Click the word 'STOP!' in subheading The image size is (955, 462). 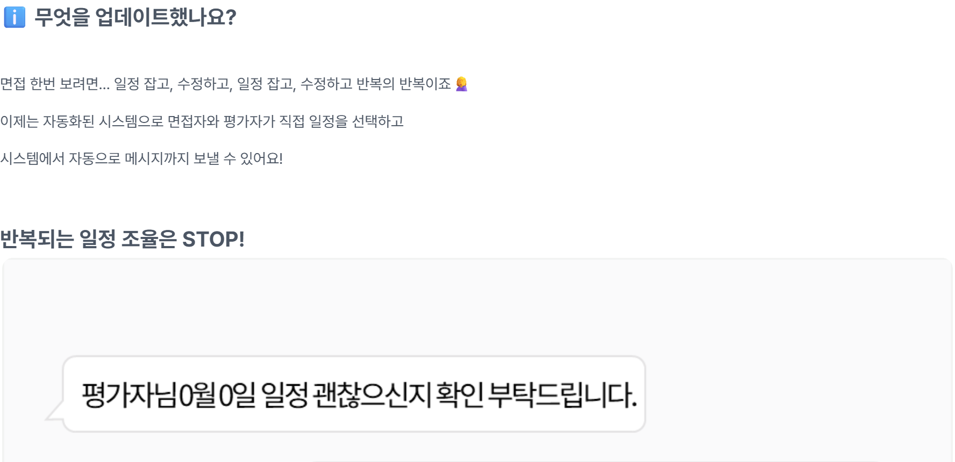pos(213,239)
